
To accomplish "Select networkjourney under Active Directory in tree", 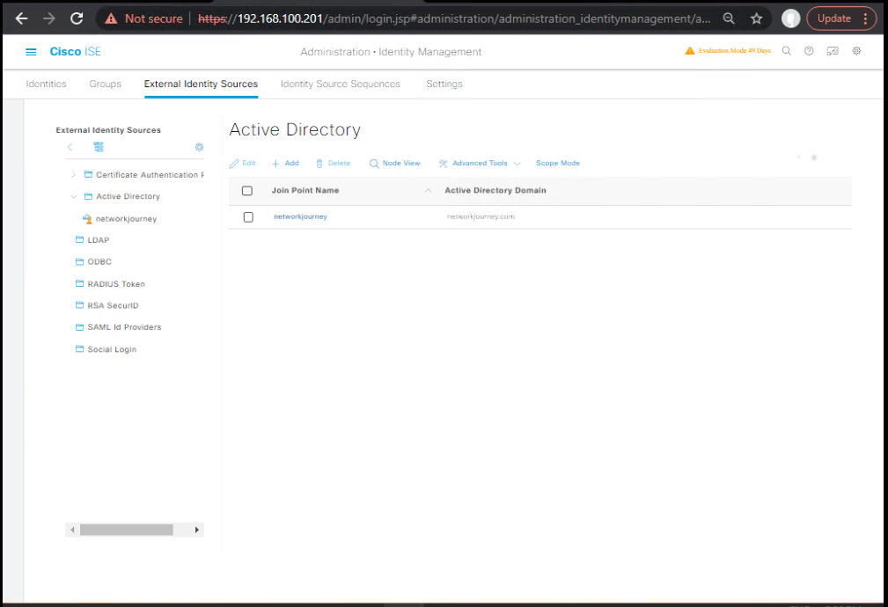I will point(126,218).
